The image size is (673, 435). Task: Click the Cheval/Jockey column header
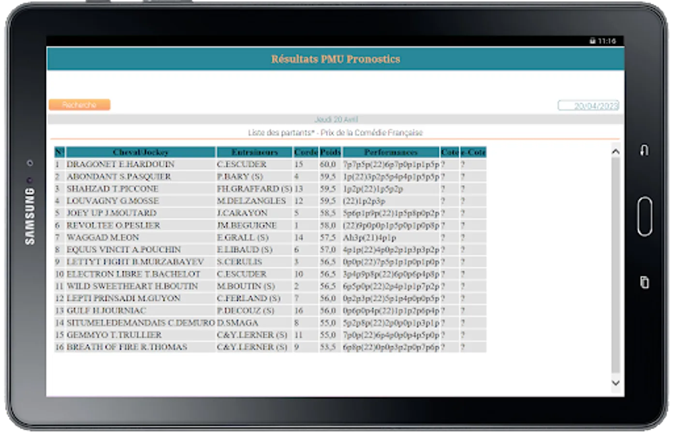(141, 152)
